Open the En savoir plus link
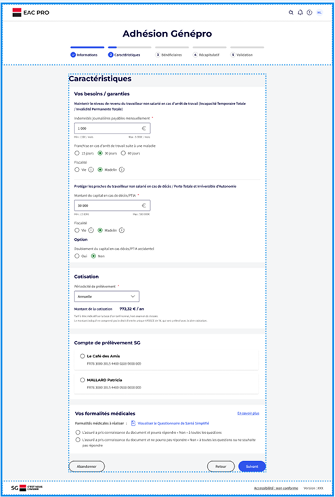 click(248, 414)
